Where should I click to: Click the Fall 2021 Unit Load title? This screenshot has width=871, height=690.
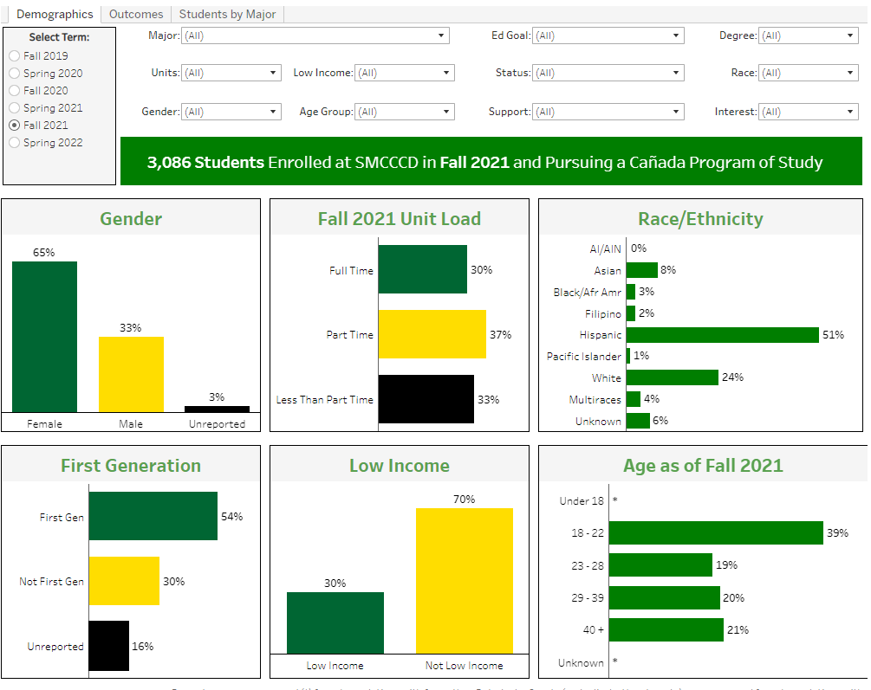pos(400,219)
